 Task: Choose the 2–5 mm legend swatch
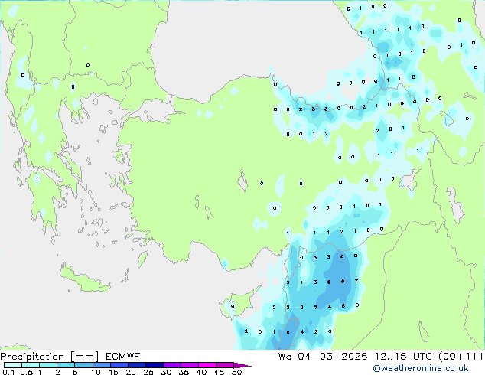coord(66,365)
